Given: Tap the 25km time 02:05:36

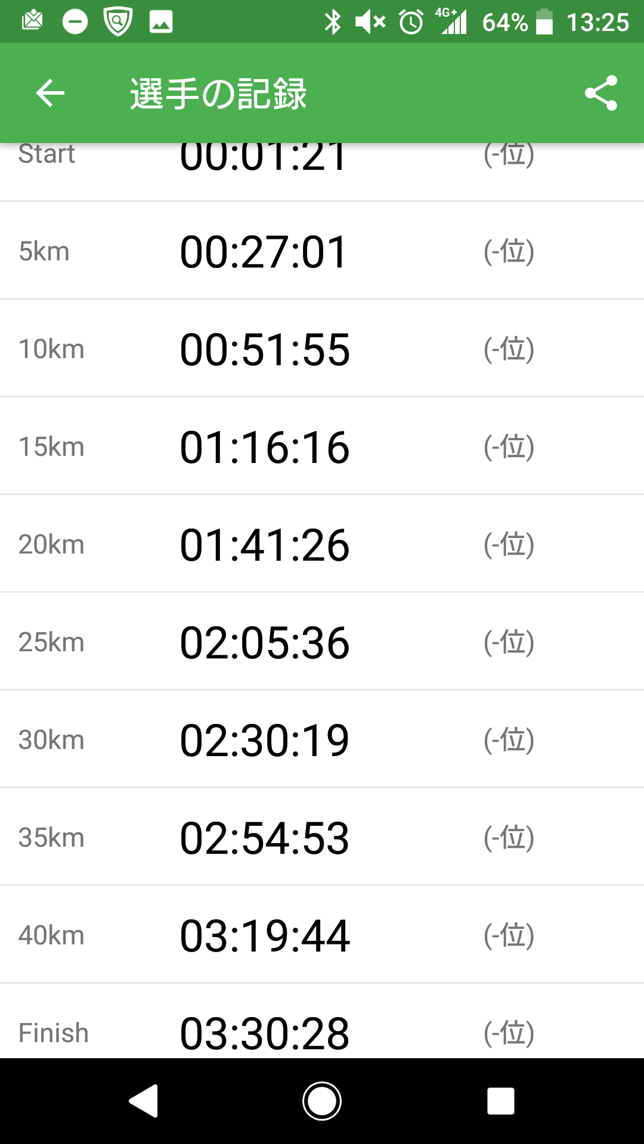Looking at the screenshot, I should coord(264,642).
